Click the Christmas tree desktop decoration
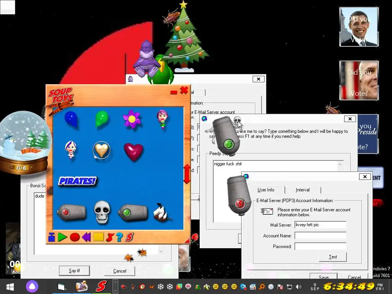392x294 pixels. click(x=185, y=37)
